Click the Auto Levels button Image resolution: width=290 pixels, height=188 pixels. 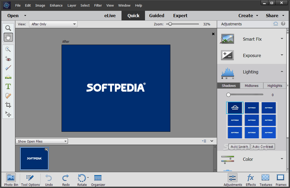click(239, 147)
